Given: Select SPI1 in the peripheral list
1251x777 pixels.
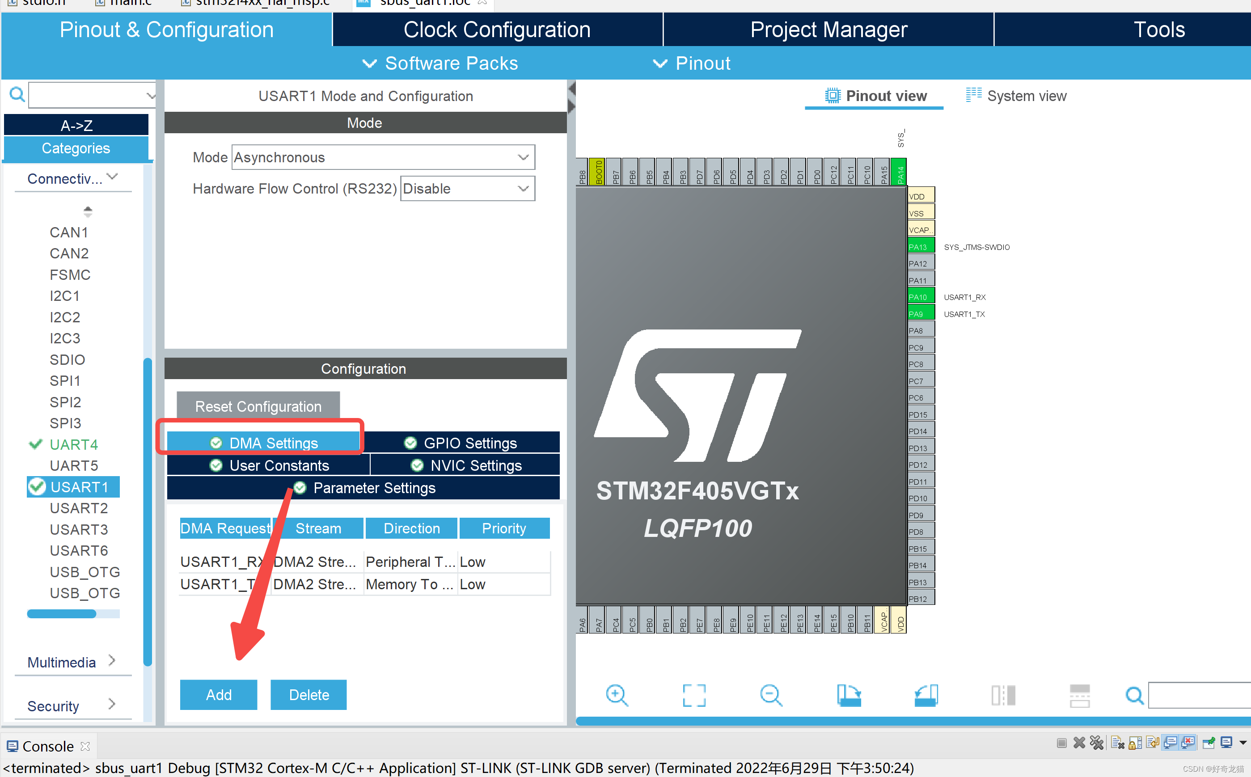Looking at the screenshot, I should (65, 380).
